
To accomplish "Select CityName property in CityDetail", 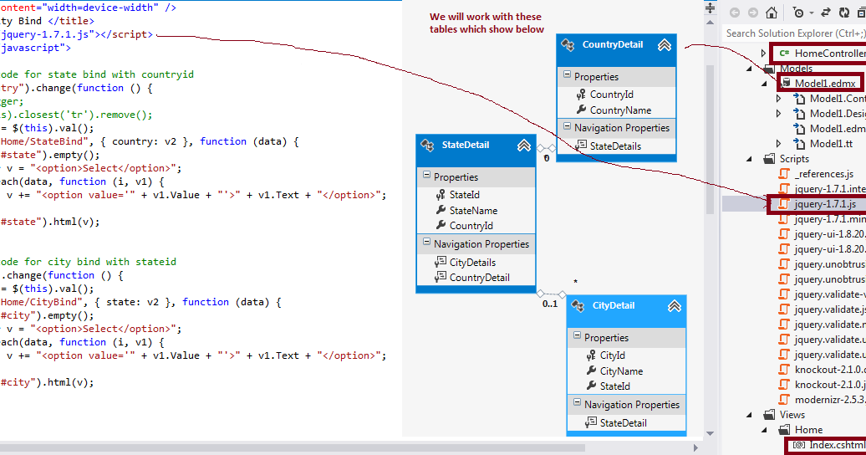I will pyautogui.click(x=621, y=371).
